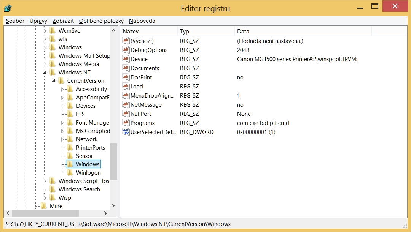411x232 pixels.
Task: Expand the Windows Search key
Action: [45, 189]
